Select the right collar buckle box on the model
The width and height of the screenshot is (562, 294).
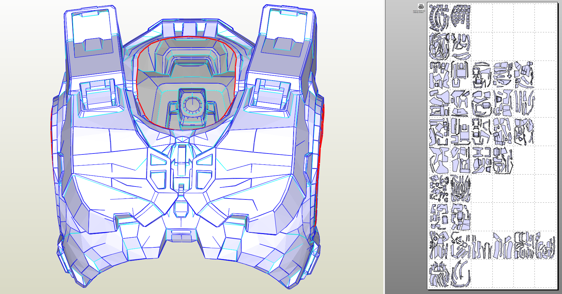pos(271,96)
